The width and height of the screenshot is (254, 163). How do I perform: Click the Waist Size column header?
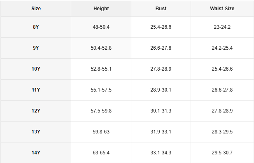(222, 9)
